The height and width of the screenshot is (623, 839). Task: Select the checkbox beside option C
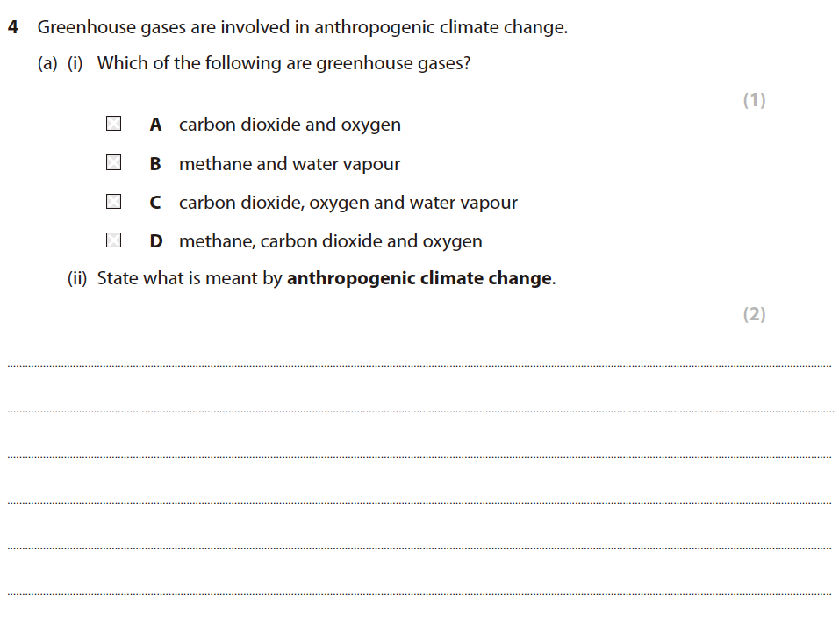[114, 202]
